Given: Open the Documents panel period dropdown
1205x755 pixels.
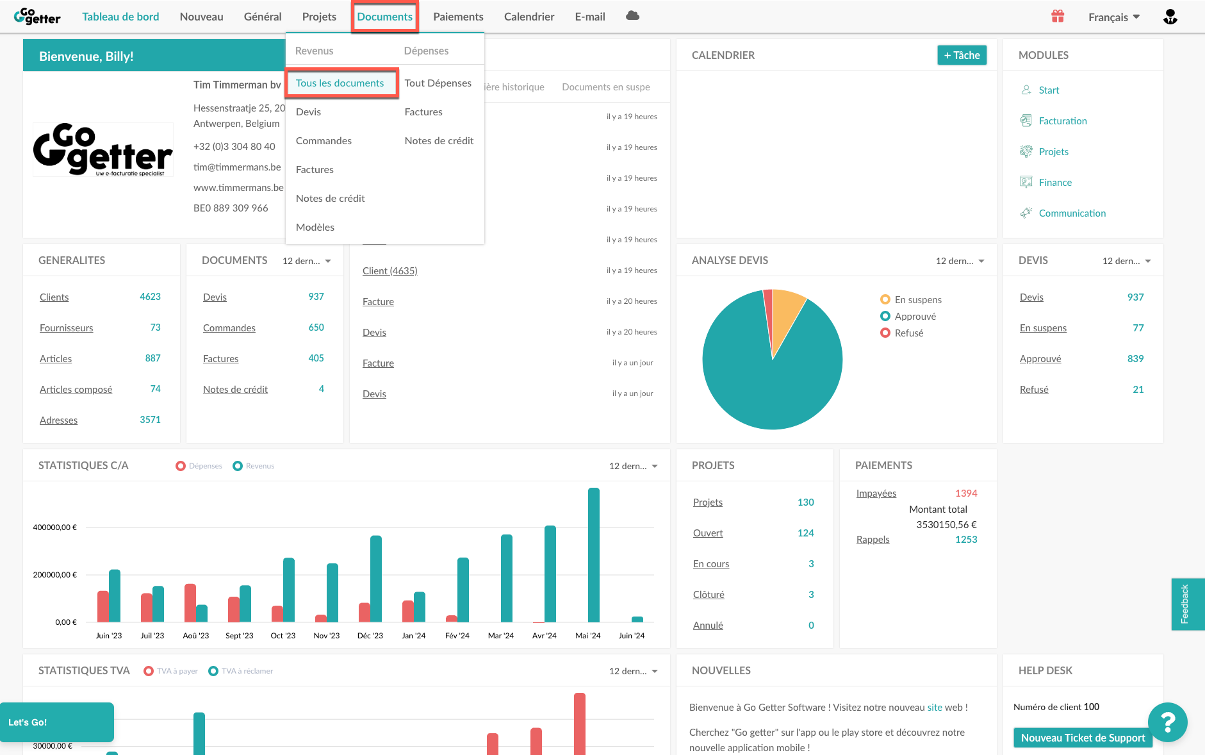Looking at the screenshot, I should pyautogui.click(x=307, y=261).
